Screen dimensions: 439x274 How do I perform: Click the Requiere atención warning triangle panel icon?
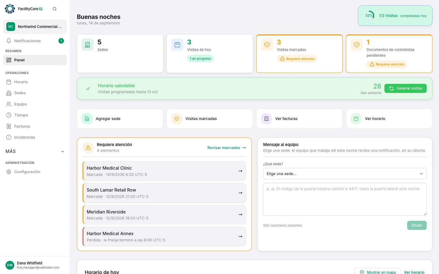[x=88, y=147]
